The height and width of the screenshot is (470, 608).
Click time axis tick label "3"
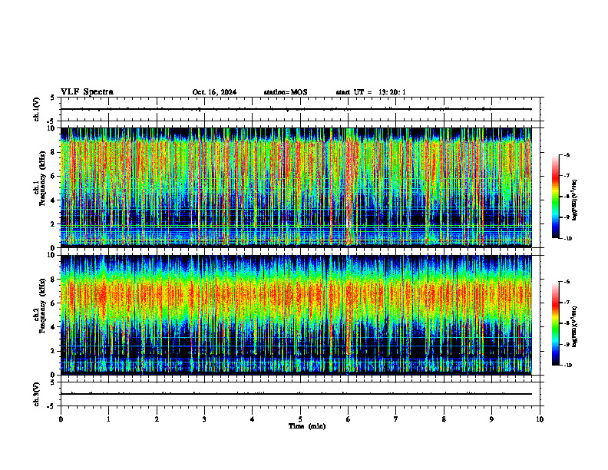click(x=204, y=419)
